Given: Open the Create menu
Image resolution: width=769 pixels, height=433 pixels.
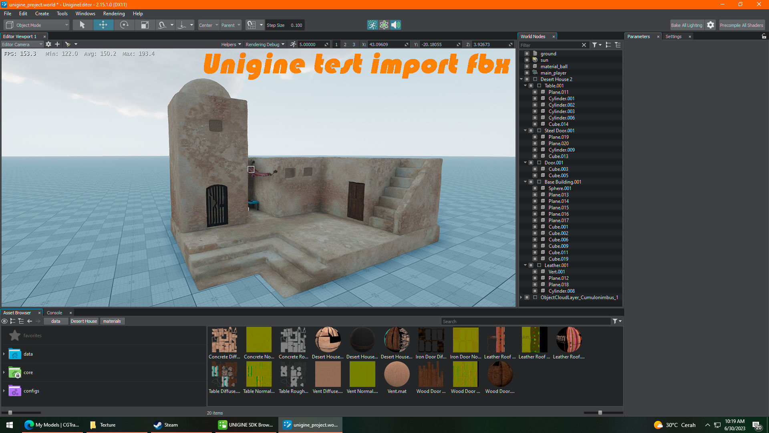Looking at the screenshot, I should coord(42,13).
